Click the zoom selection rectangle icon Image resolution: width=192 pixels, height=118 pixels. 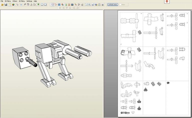tap(86, 5)
